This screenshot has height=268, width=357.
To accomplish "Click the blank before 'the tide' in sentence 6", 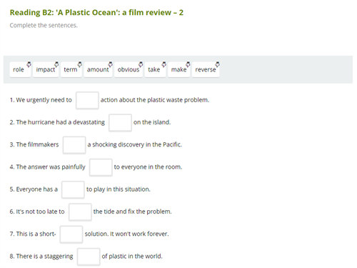I will pos(80,212).
